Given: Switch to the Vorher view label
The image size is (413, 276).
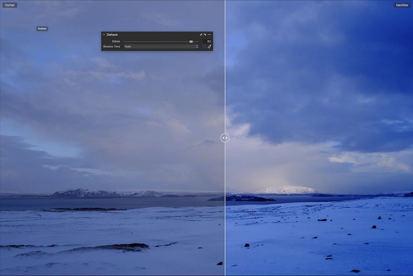Looking at the screenshot, I should (9, 5).
